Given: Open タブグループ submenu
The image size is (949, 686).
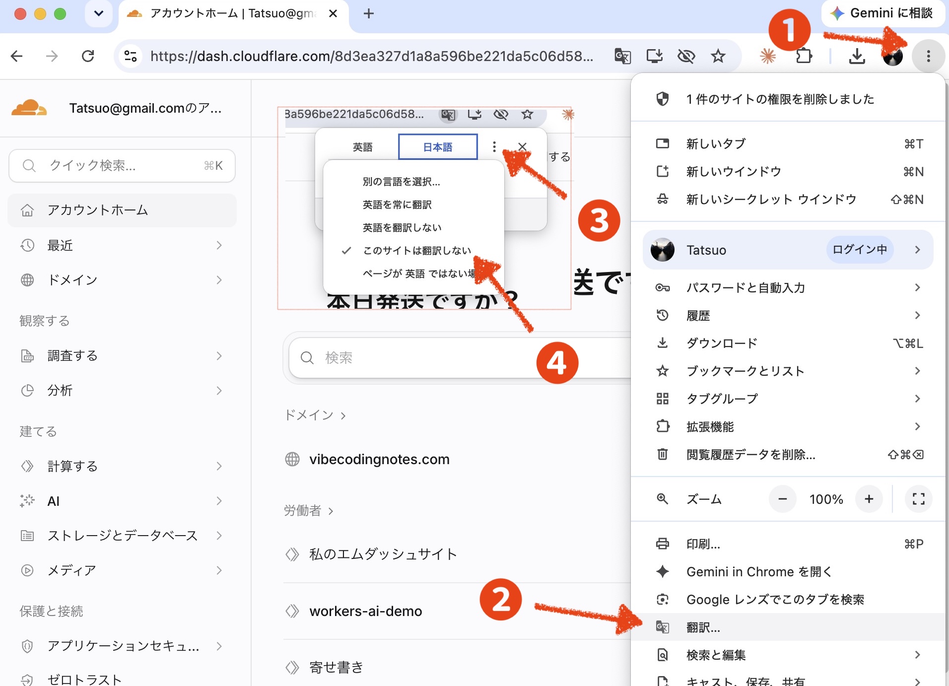Looking at the screenshot, I should (788, 399).
